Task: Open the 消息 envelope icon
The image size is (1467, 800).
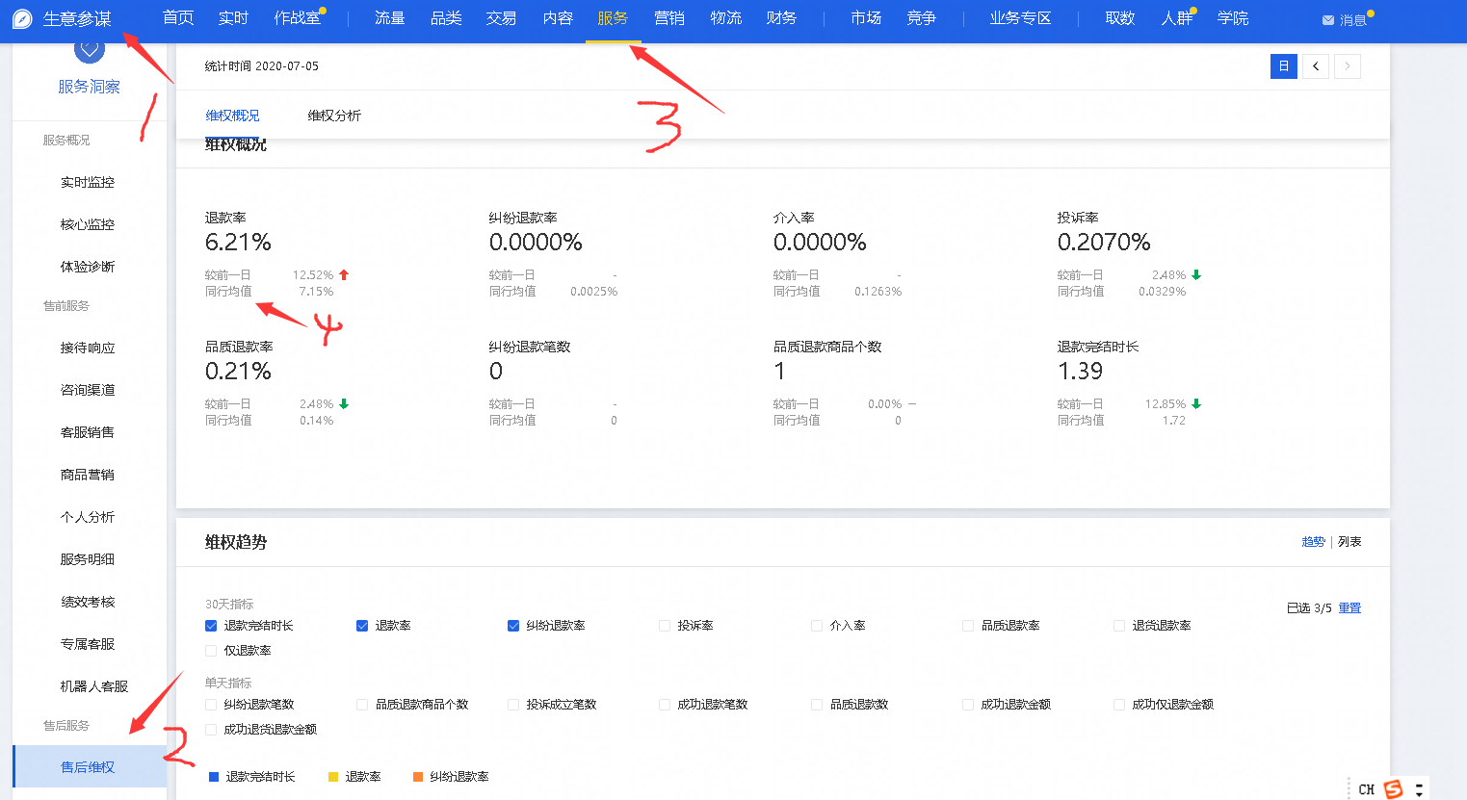Action: 1328,20
